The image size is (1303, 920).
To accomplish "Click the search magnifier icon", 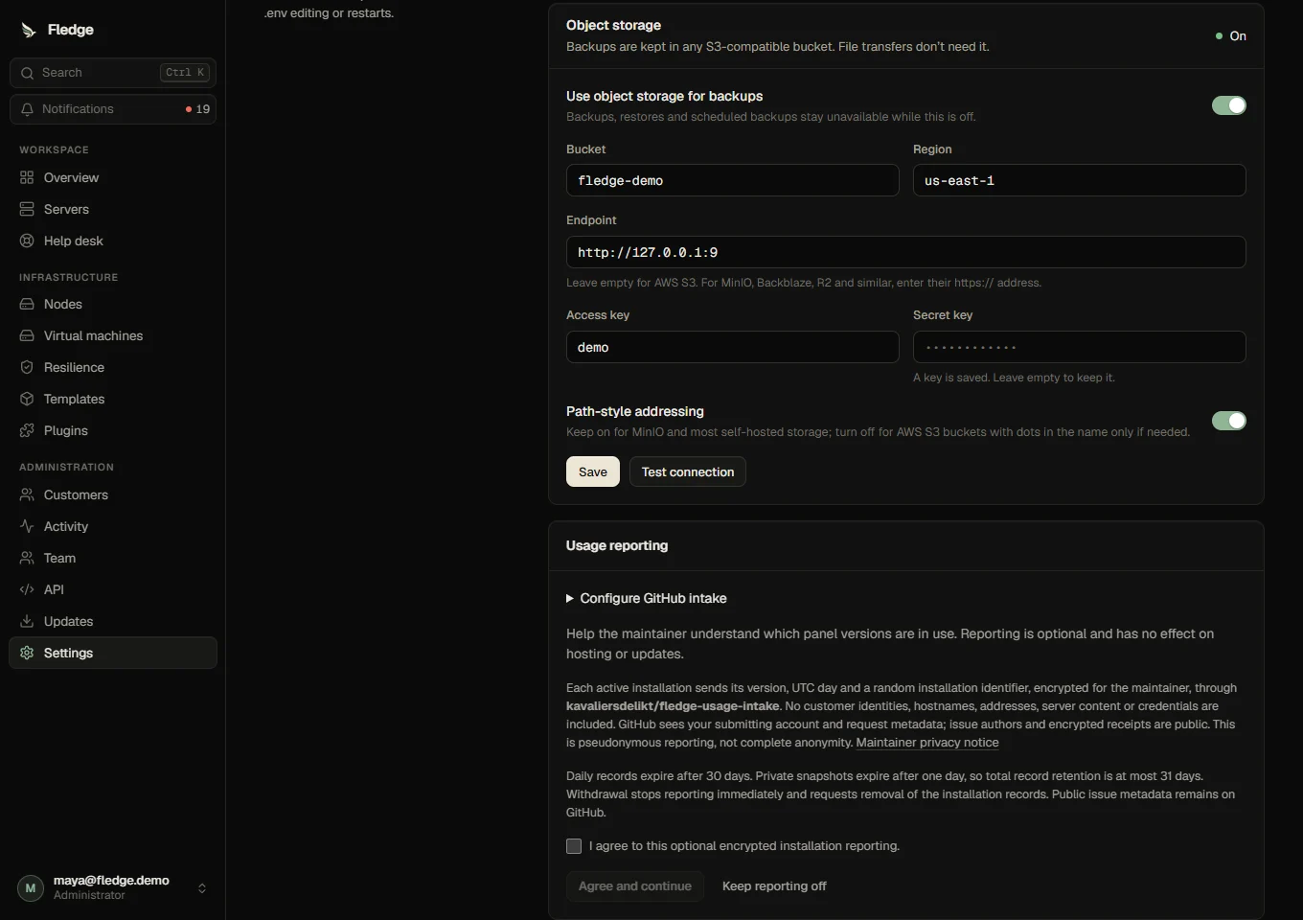I will coord(27,73).
